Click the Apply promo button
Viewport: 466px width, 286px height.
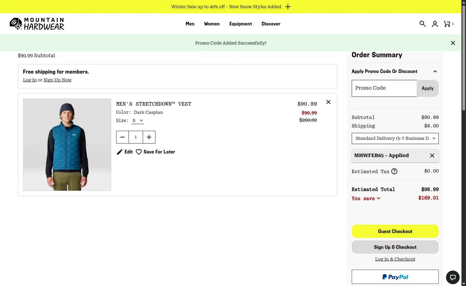[x=428, y=88]
